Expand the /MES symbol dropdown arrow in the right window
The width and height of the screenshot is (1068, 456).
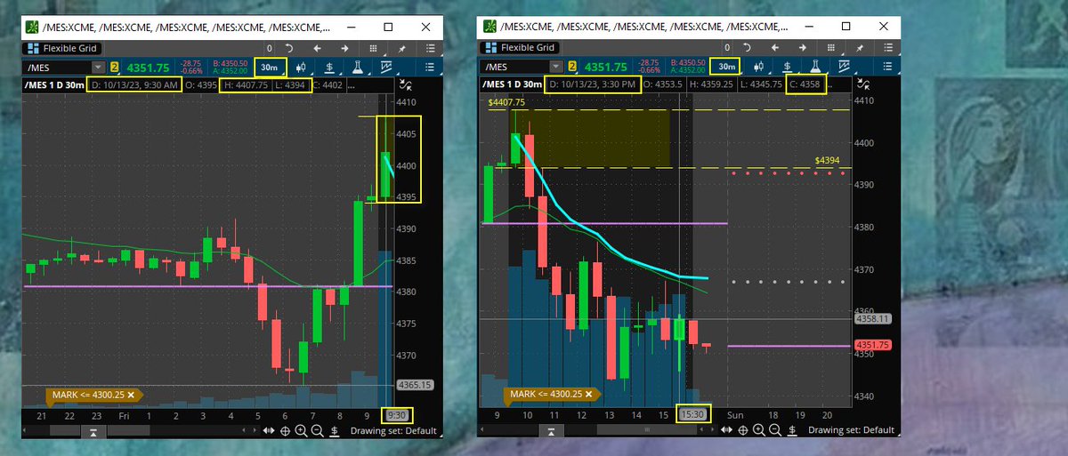coord(556,66)
